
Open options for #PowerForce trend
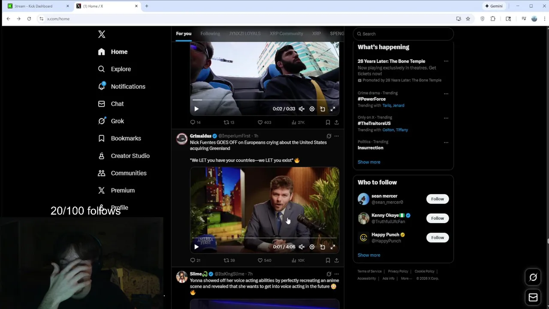click(446, 94)
